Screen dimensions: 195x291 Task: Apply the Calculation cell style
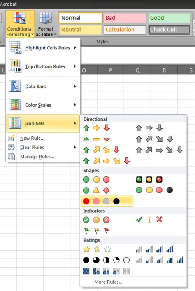pyautogui.click(x=125, y=30)
